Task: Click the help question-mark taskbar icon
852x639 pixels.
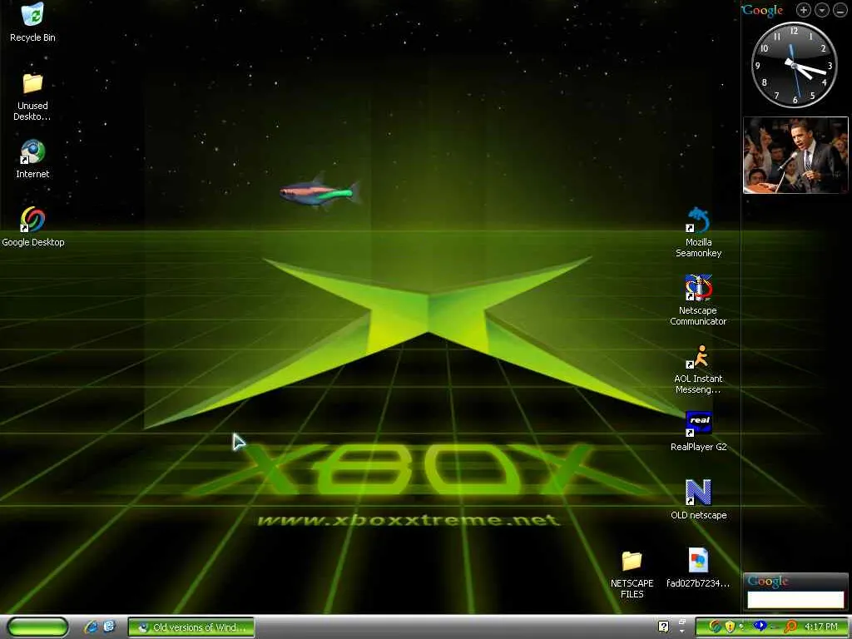Action: [x=663, y=627]
